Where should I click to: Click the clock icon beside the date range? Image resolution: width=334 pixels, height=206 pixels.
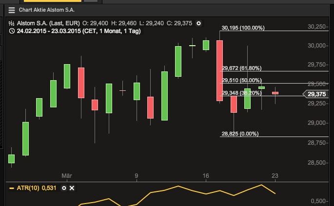12,31
